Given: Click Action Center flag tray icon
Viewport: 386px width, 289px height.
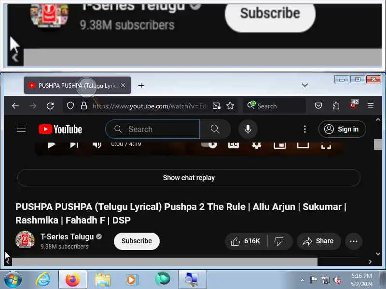Looking at the screenshot, I should tap(314, 280).
